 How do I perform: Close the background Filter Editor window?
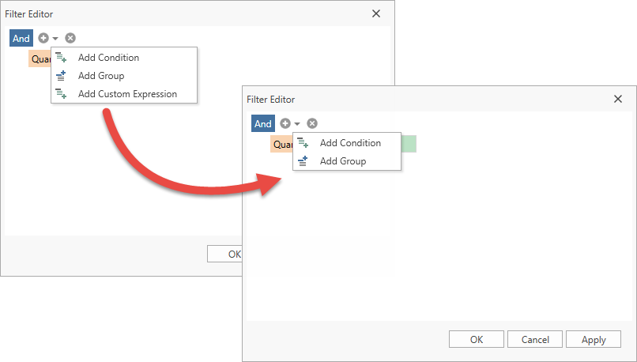point(376,13)
